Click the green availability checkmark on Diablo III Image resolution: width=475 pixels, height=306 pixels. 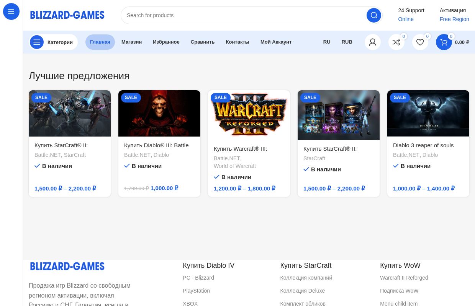pyautogui.click(x=127, y=166)
